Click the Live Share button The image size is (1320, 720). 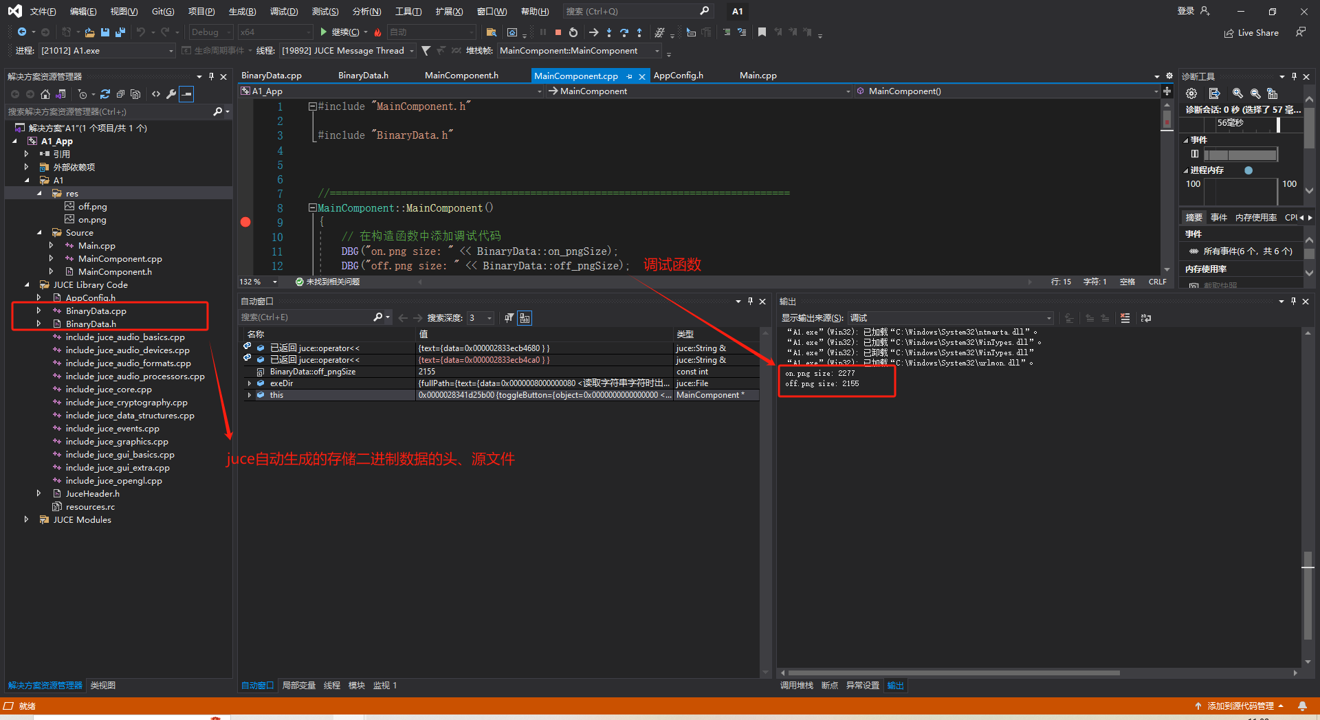point(1251,33)
